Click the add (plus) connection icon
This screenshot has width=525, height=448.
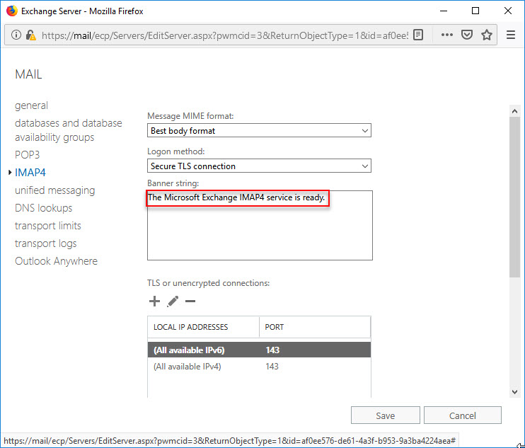coord(154,301)
